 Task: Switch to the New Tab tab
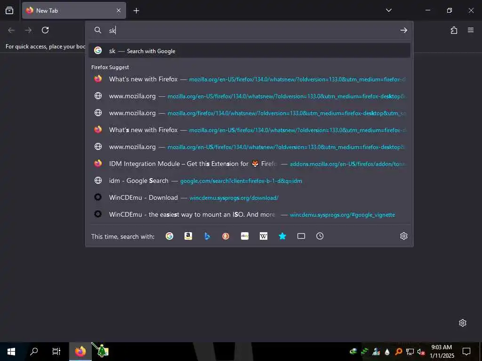tap(74, 10)
